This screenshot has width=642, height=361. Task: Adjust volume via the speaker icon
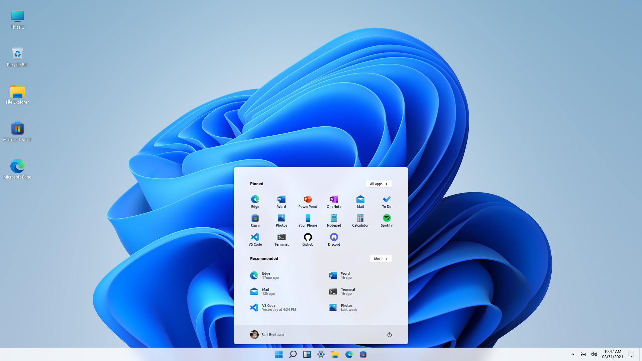tap(594, 354)
